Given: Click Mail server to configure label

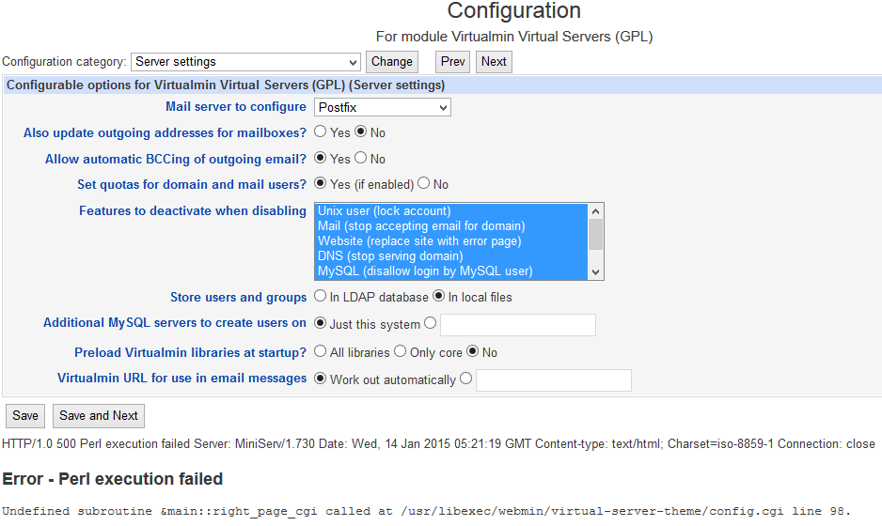Looking at the screenshot, I should (236, 107).
